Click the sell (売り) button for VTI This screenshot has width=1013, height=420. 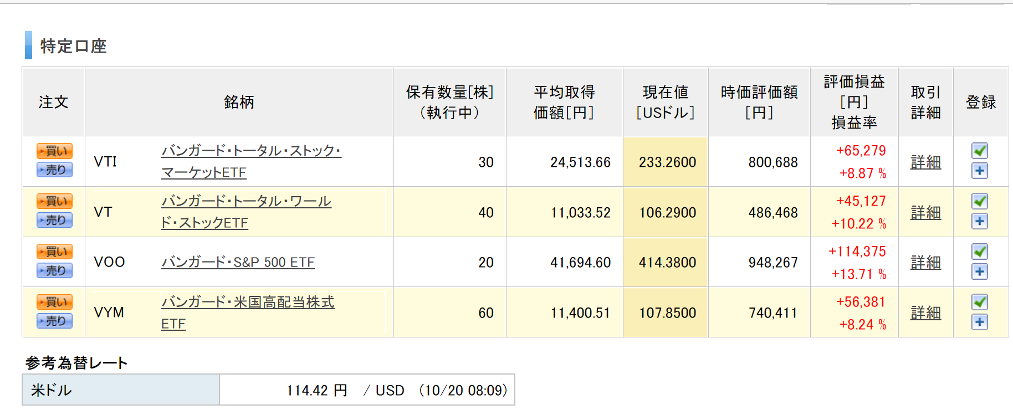(54, 170)
